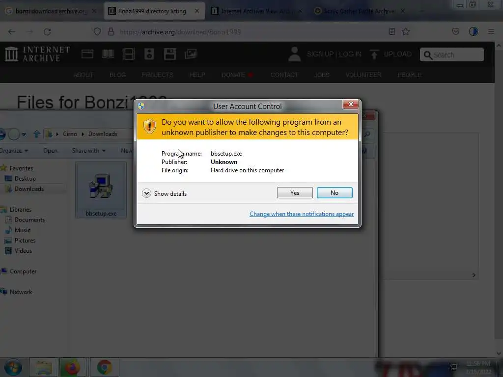
Task: Open Internet Archive images icon
Action: click(191, 54)
